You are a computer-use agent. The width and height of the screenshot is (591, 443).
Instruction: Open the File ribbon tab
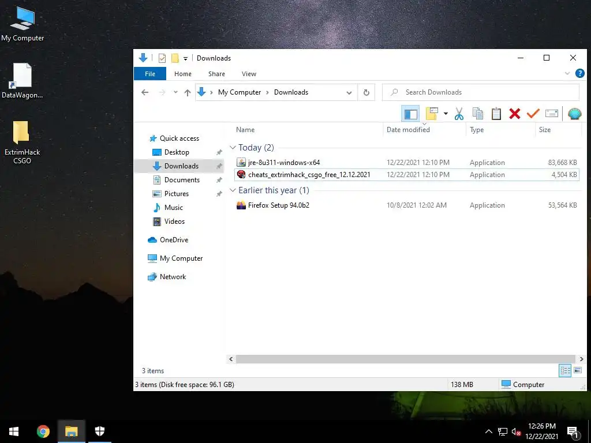point(150,74)
